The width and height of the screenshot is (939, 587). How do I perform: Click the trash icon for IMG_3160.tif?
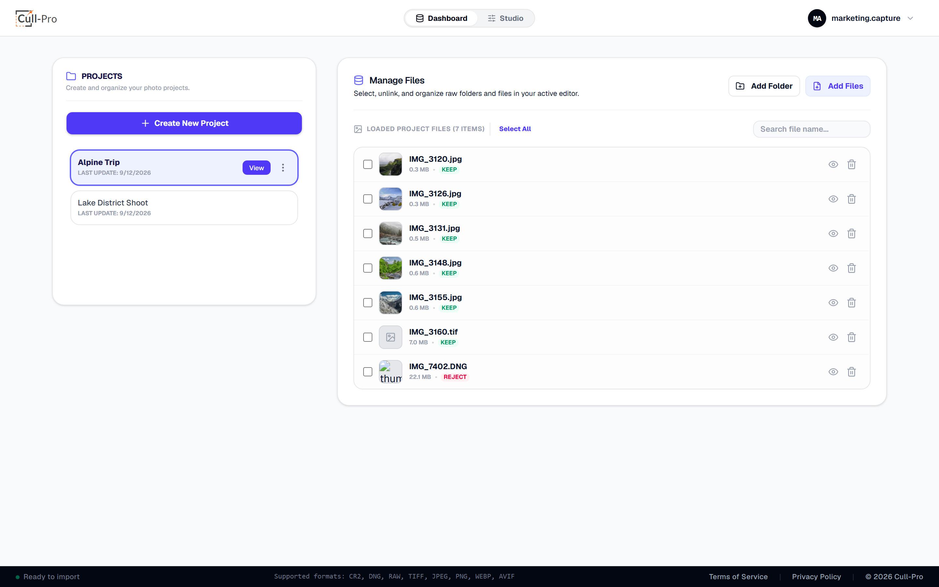pos(851,337)
